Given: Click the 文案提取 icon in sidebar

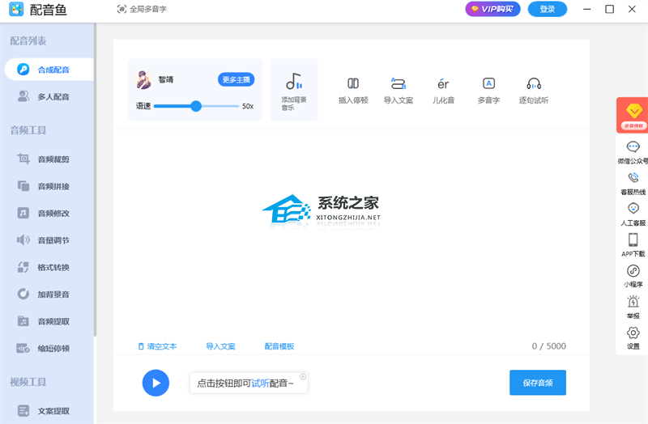Looking at the screenshot, I should click(23, 411).
